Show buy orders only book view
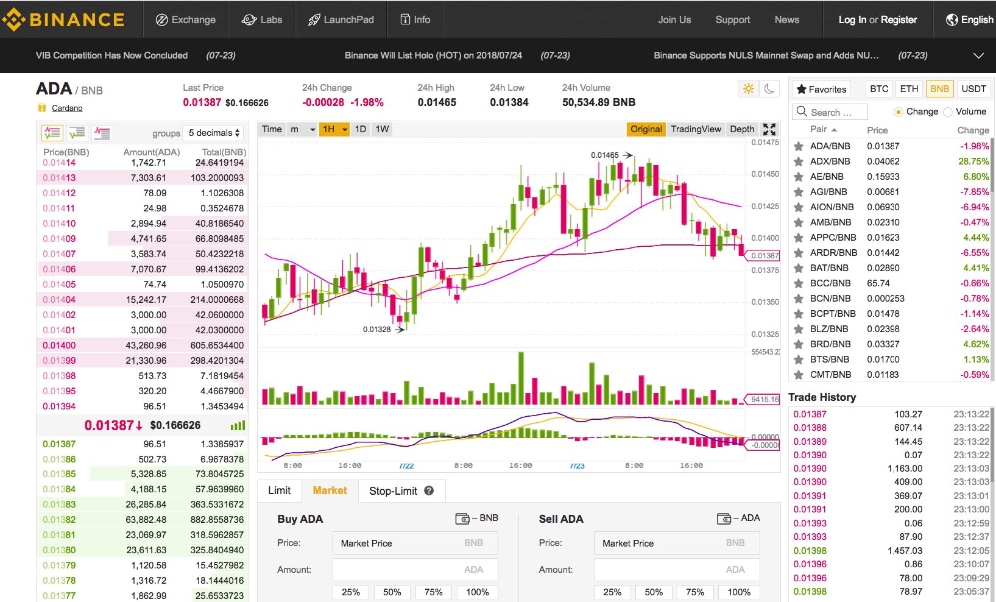The height and width of the screenshot is (602, 996). pyautogui.click(x=77, y=132)
